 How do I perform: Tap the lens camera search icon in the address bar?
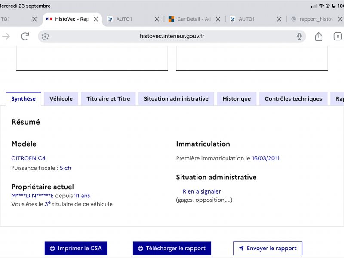pos(46,37)
